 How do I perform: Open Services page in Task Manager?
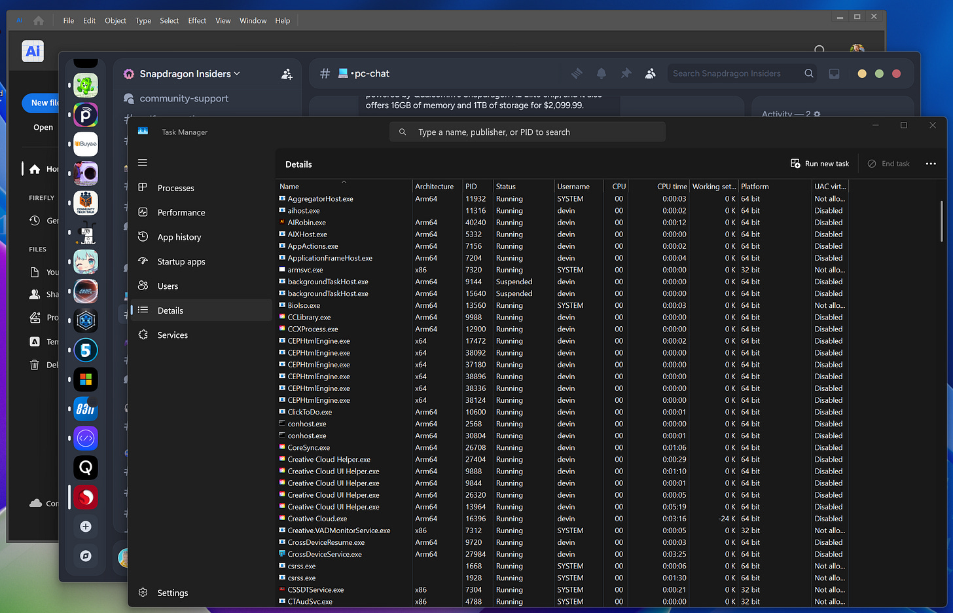pos(201,335)
